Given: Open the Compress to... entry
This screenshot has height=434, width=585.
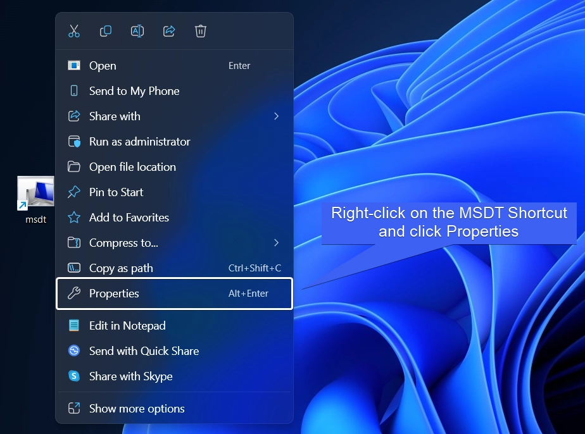Looking at the screenshot, I should pos(174,243).
